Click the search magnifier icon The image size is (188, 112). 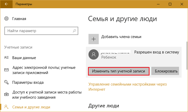pyautogui.click(x=75, y=31)
